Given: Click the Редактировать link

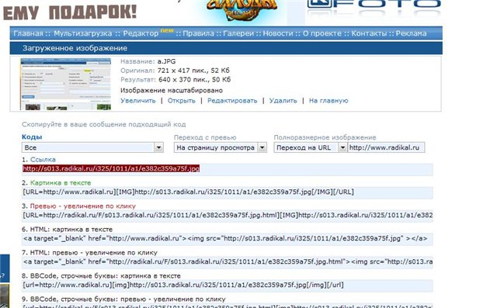Looking at the screenshot, I should 232,101.
